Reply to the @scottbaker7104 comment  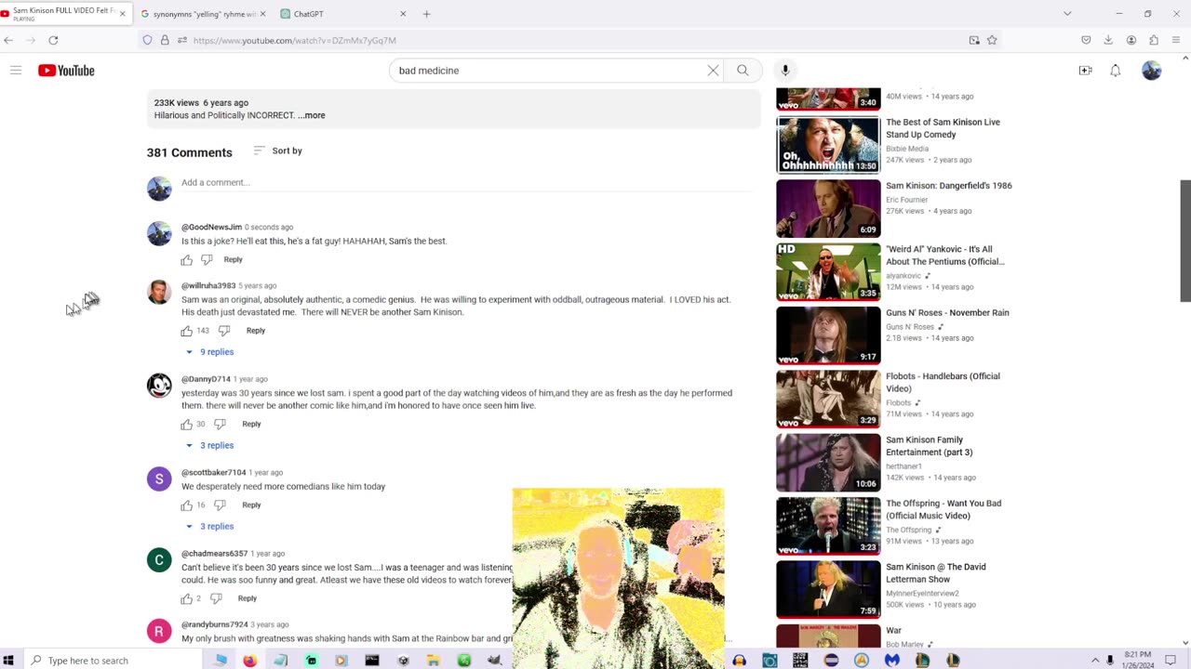pyautogui.click(x=251, y=505)
